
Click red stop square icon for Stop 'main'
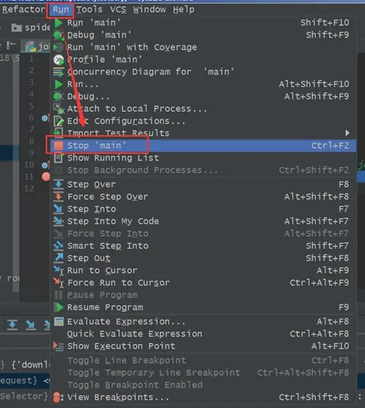click(58, 146)
